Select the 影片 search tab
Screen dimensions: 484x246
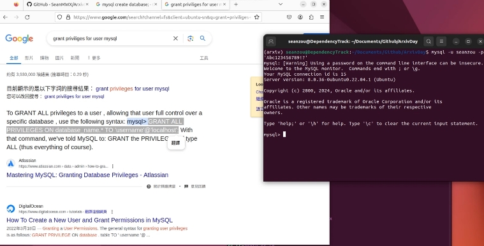(x=29, y=58)
